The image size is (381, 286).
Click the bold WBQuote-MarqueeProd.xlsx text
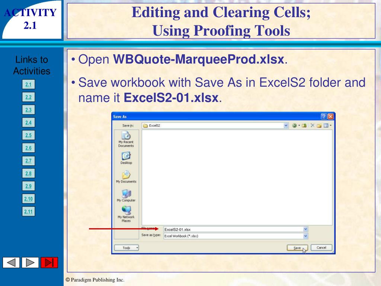[x=199, y=59]
